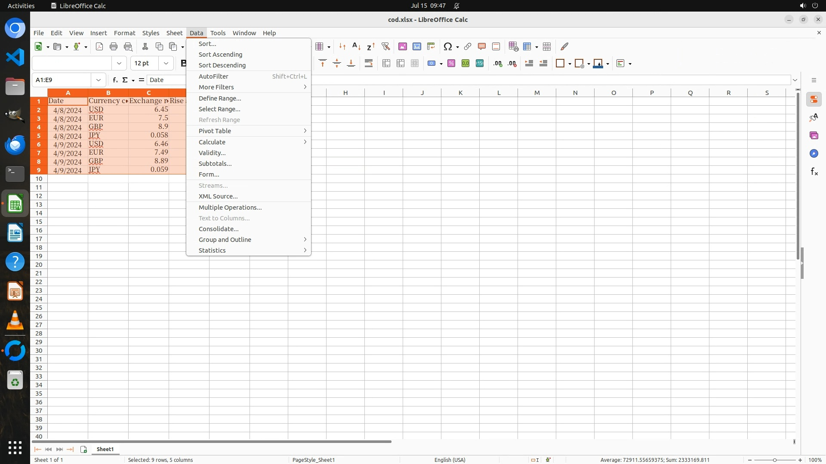Click the Insert Image toolbar icon

403,46
